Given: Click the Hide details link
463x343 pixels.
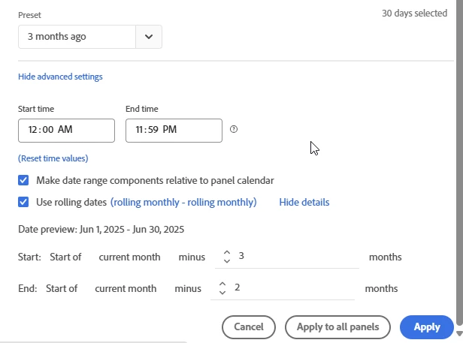Looking at the screenshot, I should [x=304, y=202].
